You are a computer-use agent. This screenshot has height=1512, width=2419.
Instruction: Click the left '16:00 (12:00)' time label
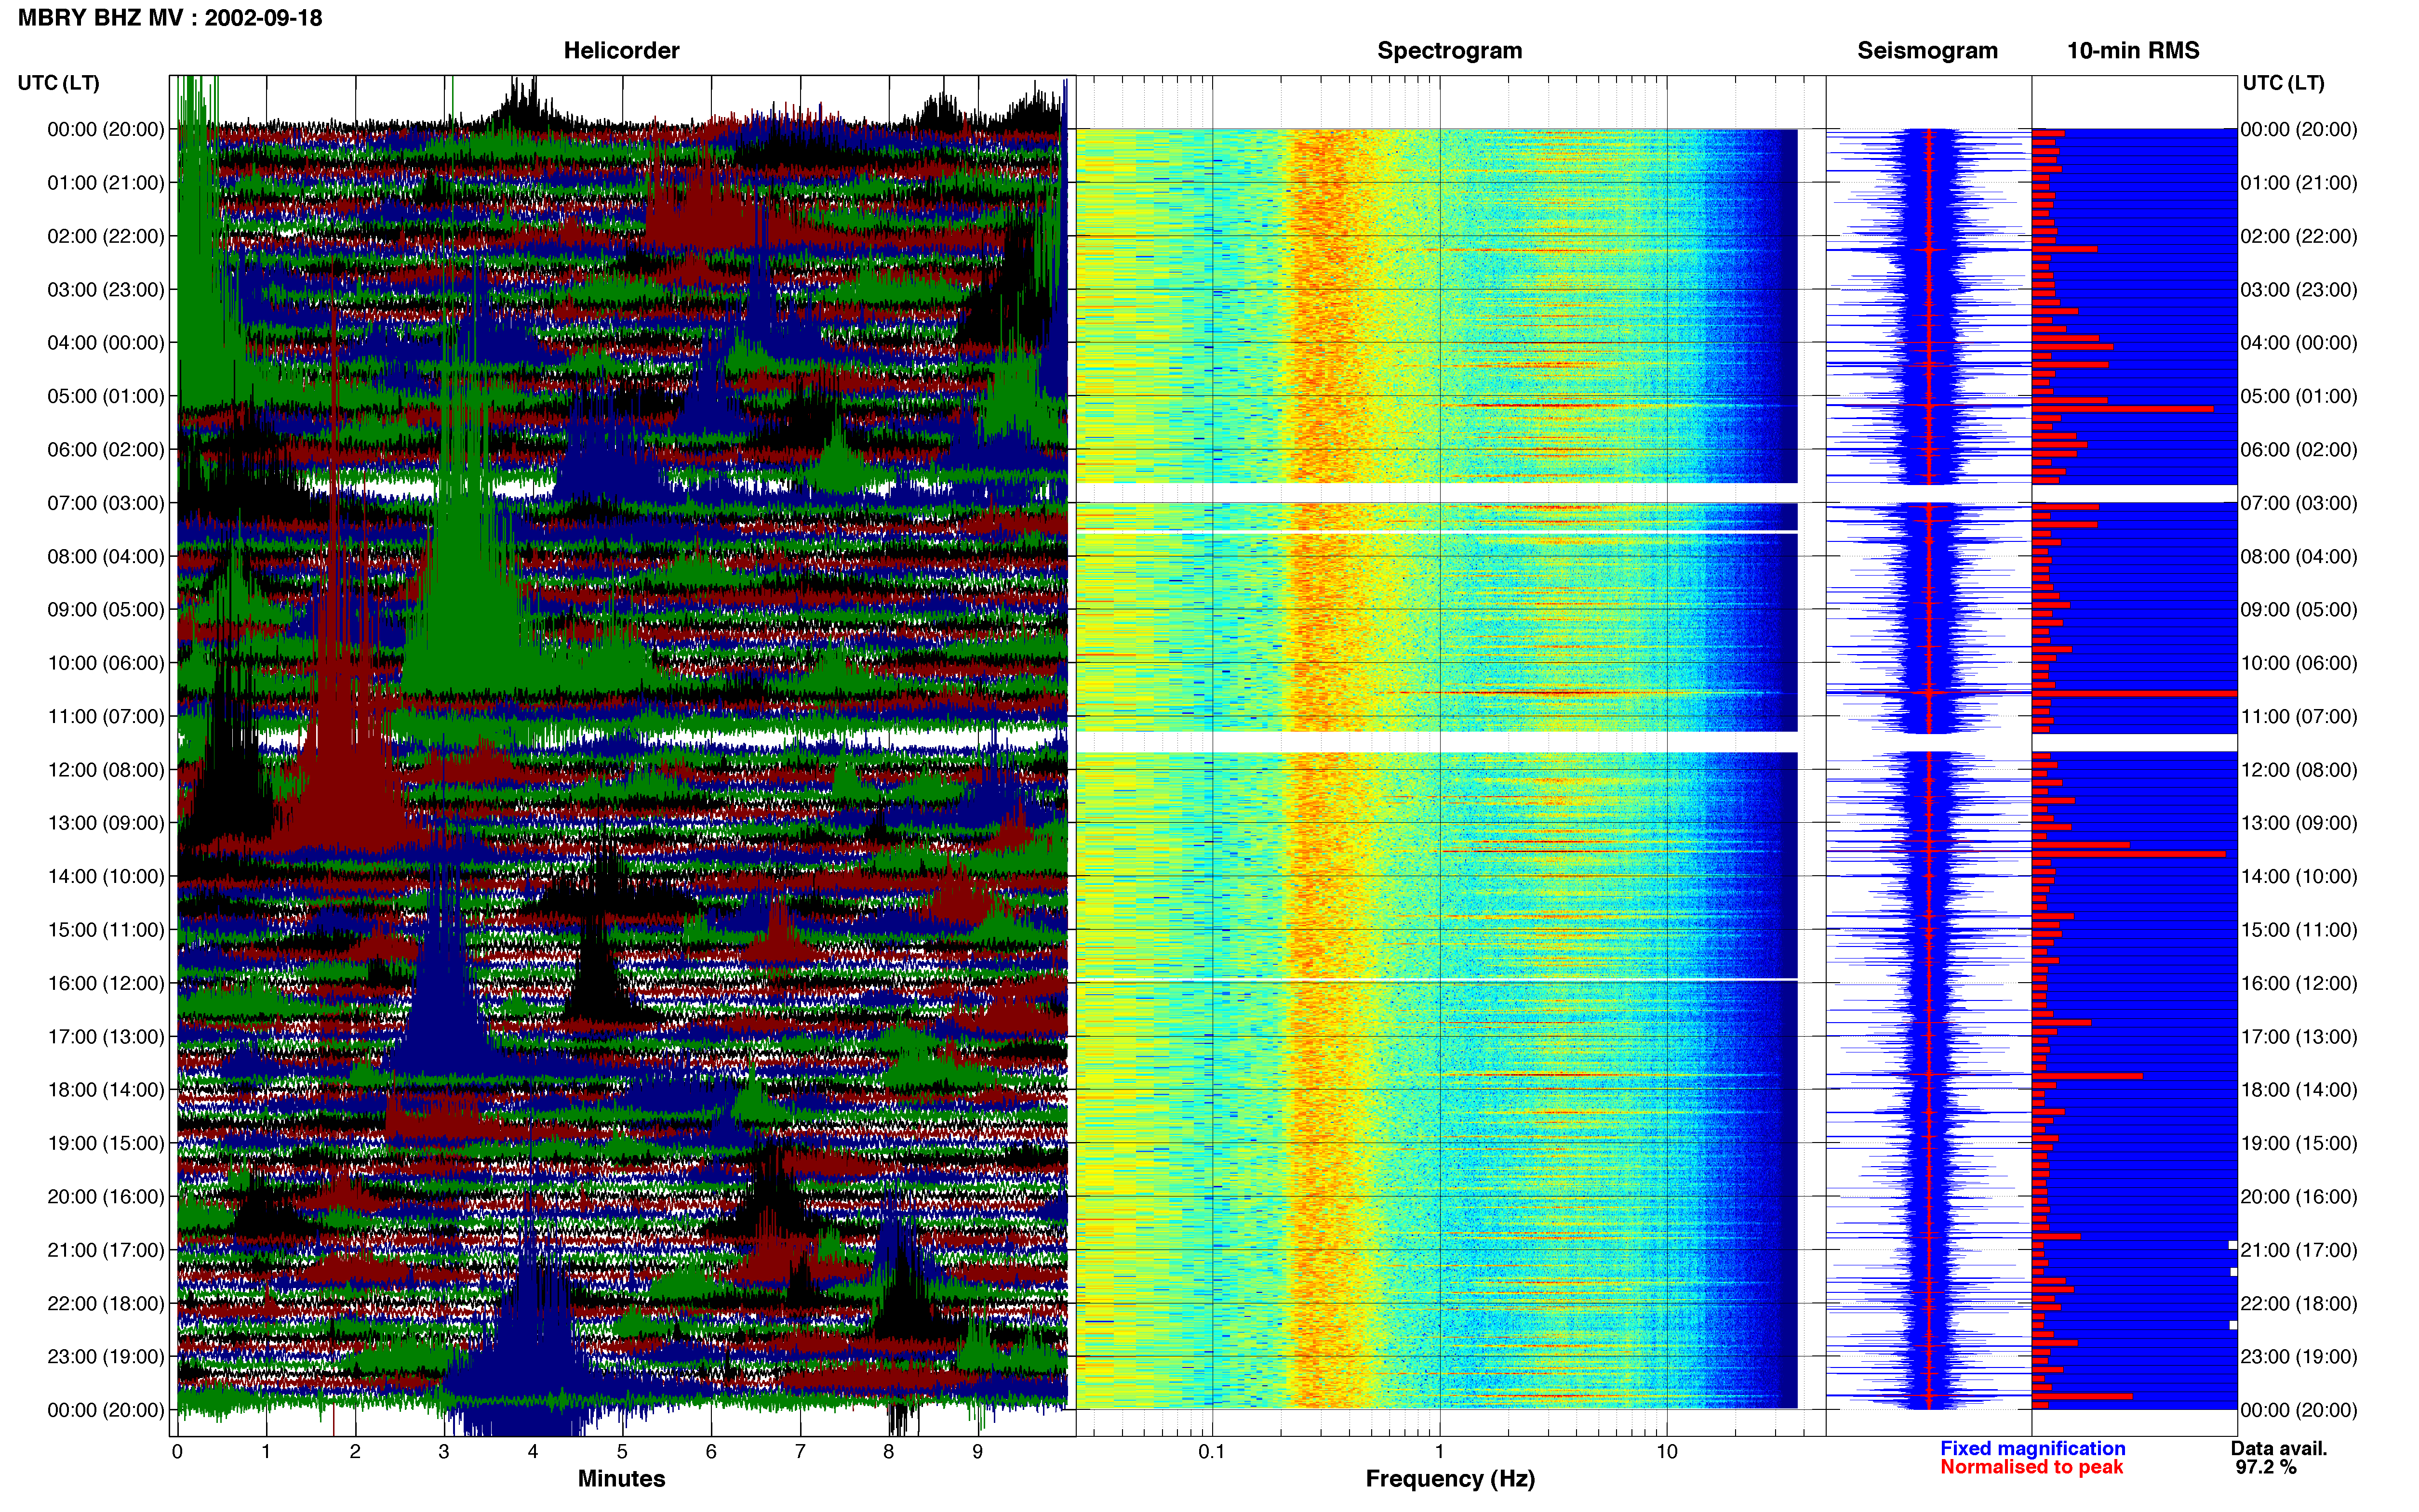[x=106, y=983]
